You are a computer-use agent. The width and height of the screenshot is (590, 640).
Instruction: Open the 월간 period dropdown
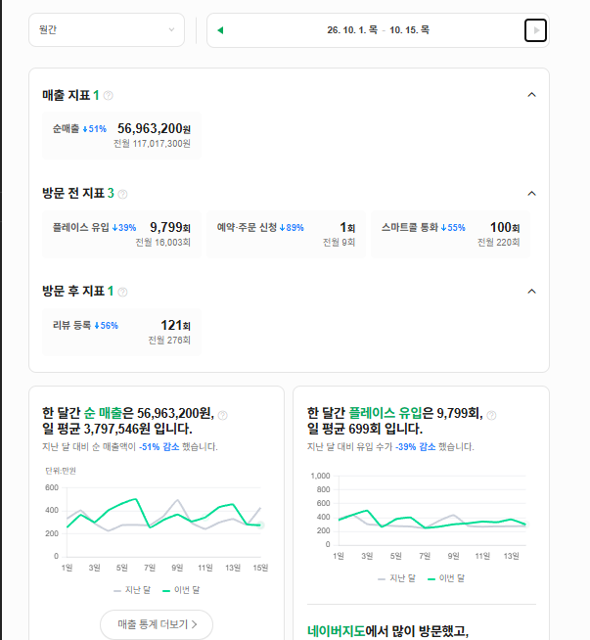(x=107, y=29)
